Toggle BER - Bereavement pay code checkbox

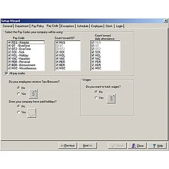[9, 65]
